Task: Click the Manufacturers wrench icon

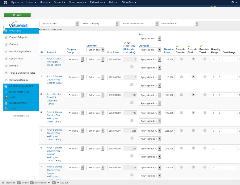Action: pyautogui.click(x=6, y=92)
